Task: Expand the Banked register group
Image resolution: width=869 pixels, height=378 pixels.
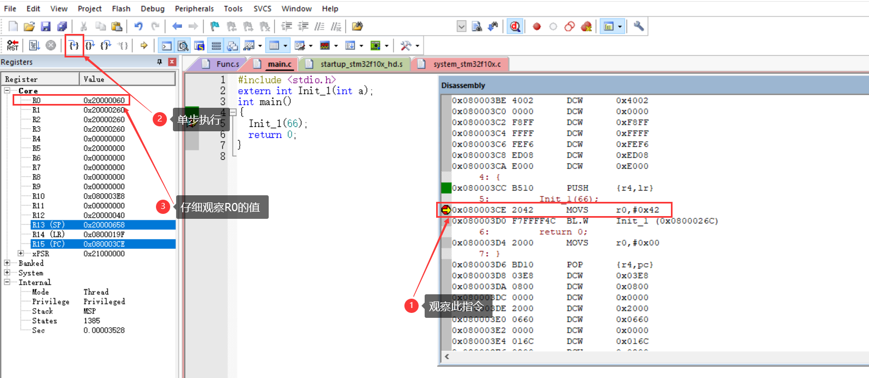Action: 7,263
